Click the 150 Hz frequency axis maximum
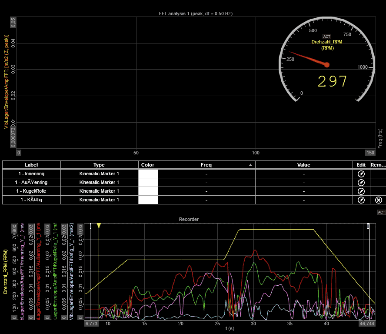Image resolution: width=386 pixels, height=334 pixels. [370, 153]
